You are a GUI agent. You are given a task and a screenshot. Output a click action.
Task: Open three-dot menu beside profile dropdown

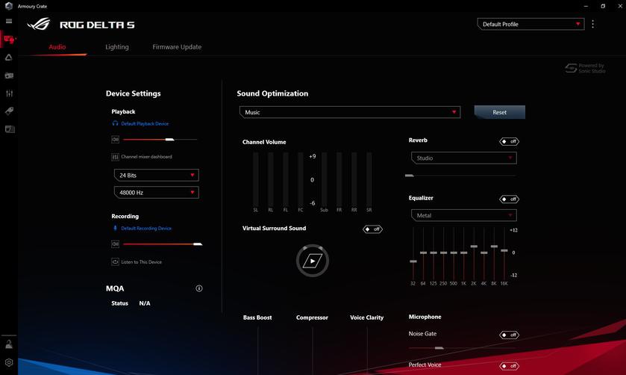click(x=593, y=24)
